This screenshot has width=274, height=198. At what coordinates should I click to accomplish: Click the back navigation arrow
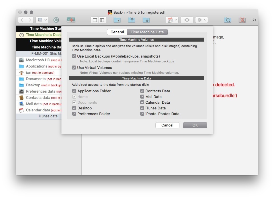pyautogui.click(x=22, y=20)
